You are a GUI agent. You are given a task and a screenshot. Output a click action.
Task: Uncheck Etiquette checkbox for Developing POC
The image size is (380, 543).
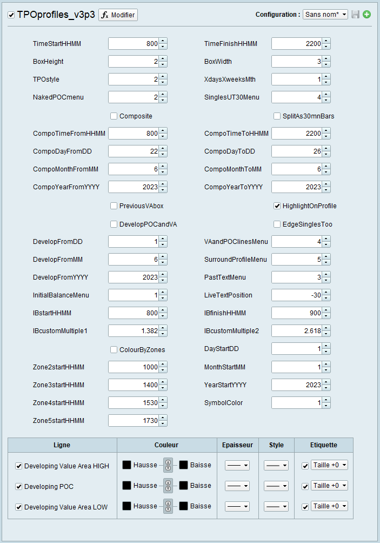pos(305,487)
